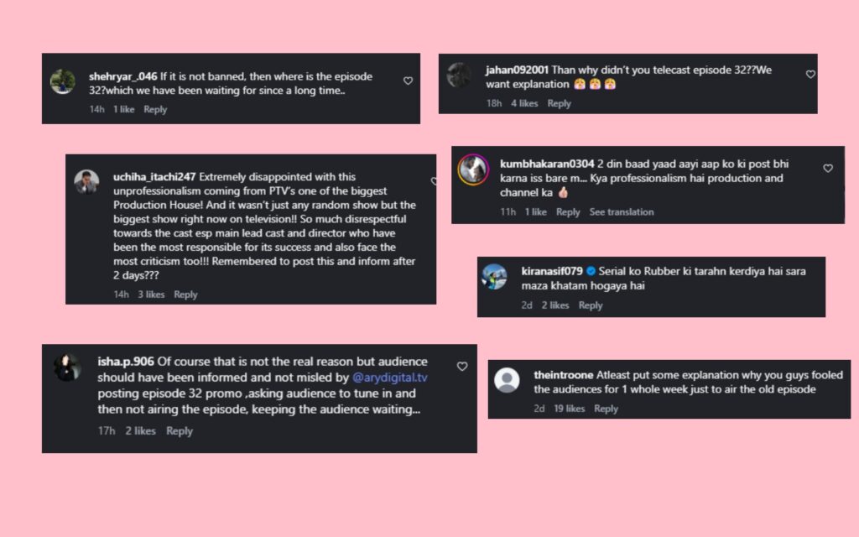The height and width of the screenshot is (537, 859).
Task: Reply to kiranasif079's comment
Action: pyautogui.click(x=591, y=305)
